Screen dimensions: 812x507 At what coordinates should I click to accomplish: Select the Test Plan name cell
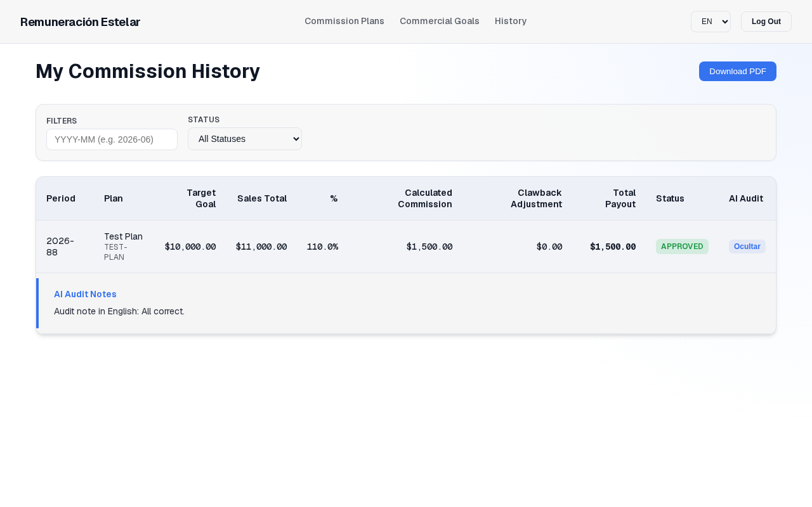[x=123, y=236]
